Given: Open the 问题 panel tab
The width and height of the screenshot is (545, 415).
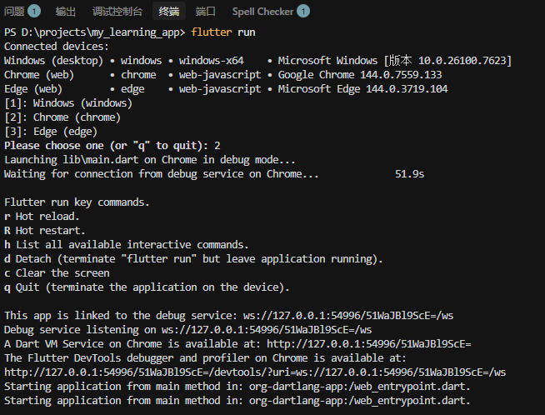Looking at the screenshot, I should pyautogui.click(x=14, y=12).
